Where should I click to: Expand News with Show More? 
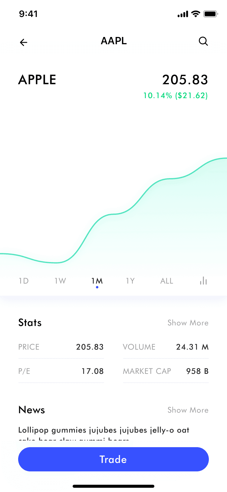pyautogui.click(x=188, y=410)
